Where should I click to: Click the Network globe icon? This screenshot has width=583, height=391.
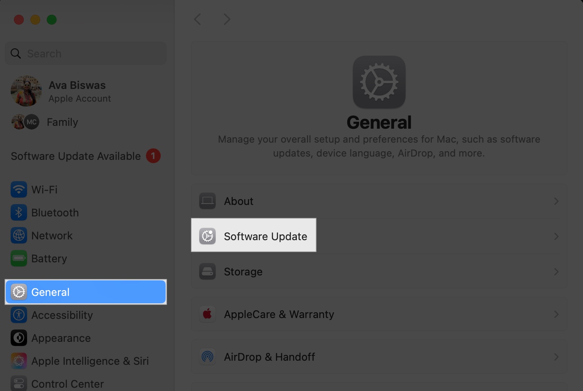[x=19, y=235]
